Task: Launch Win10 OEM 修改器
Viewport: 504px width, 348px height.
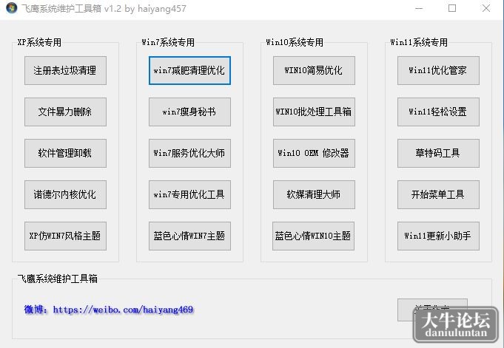Action: pyautogui.click(x=314, y=154)
